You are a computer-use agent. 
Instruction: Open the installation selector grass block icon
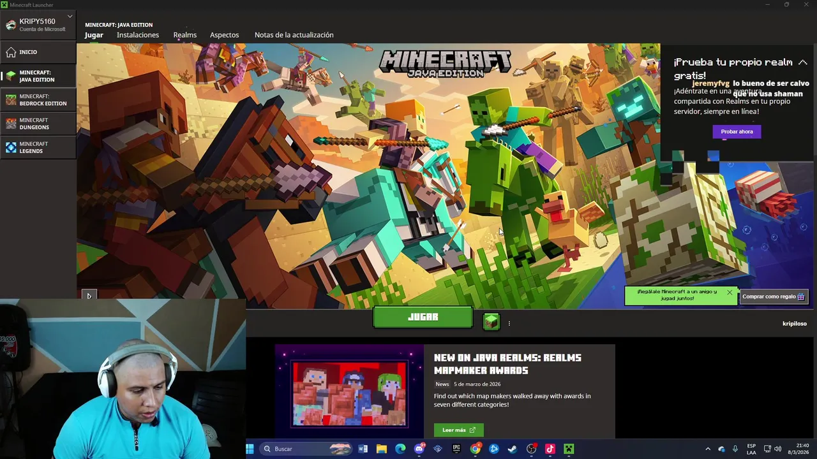[491, 321]
